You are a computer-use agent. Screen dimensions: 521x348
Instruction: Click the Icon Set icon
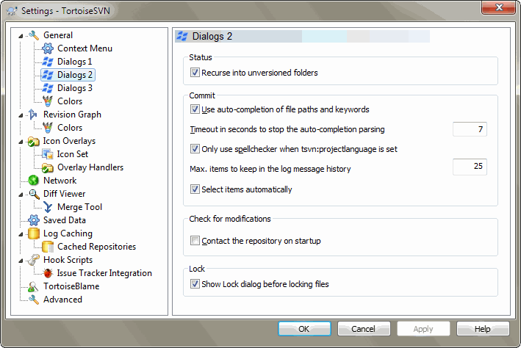pos(48,154)
